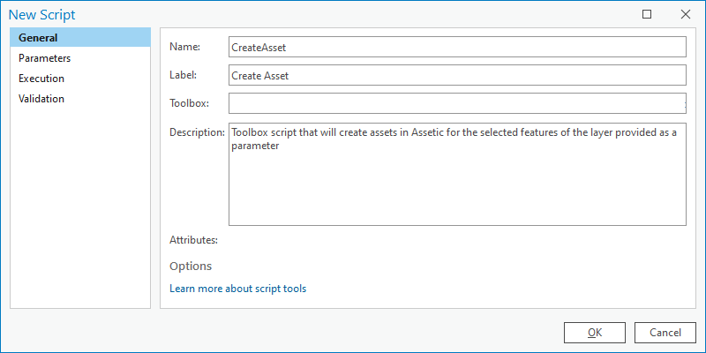Click the Name field containing CreateAsset

(x=457, y=48)
